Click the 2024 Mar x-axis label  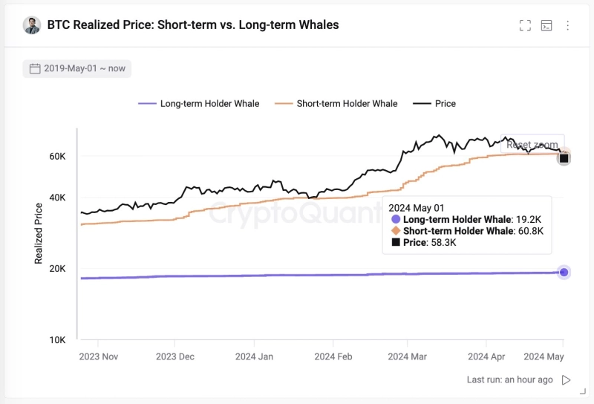coord(409,356)
